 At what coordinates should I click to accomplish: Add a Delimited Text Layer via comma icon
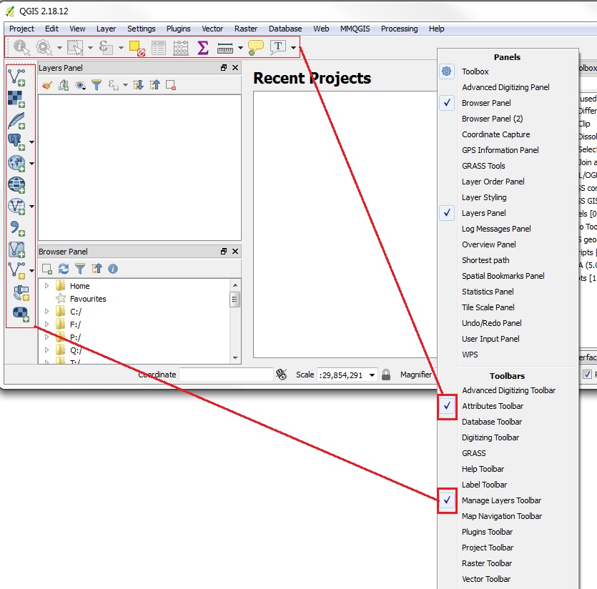coord(16,228)
